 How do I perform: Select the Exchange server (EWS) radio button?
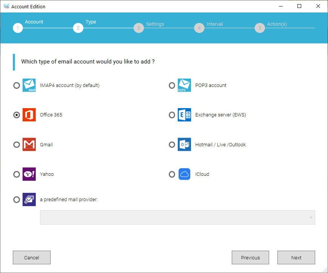[x=172, y=115]
